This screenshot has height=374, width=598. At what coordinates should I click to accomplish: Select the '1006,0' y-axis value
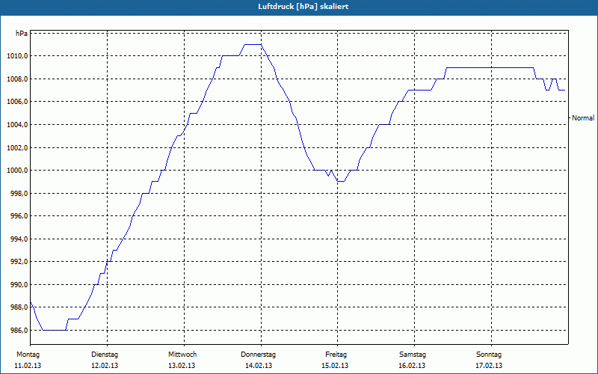pyautogui.click(x=17, y=102)
